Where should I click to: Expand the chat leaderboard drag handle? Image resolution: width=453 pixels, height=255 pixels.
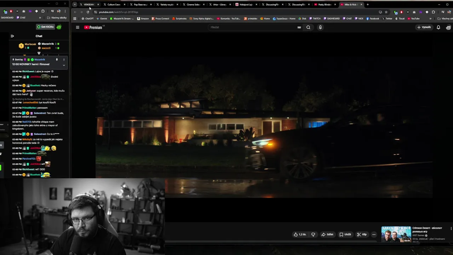pos(39,53)
